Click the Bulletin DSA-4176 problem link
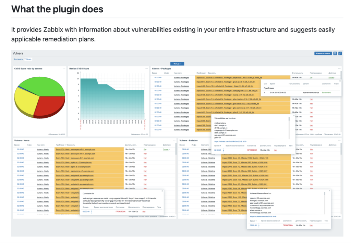Viewport: 351px width, 243px height. tap(245, 158)
